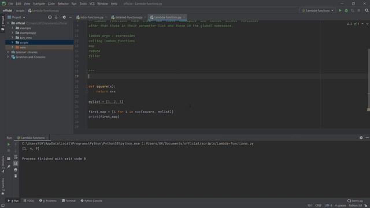Viewport: 370px width, 208px height.
Task: Expand External Libraries node
Action: pyautogui.click(x=8, y=52)
